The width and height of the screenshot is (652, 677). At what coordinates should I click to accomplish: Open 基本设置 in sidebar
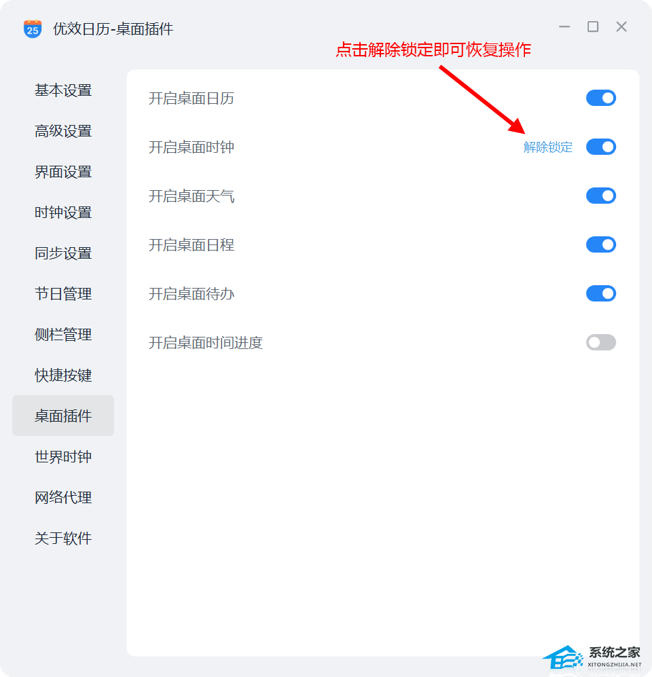(x=63, y=90)
